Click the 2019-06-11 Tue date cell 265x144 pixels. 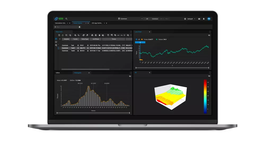coord(95,51)
